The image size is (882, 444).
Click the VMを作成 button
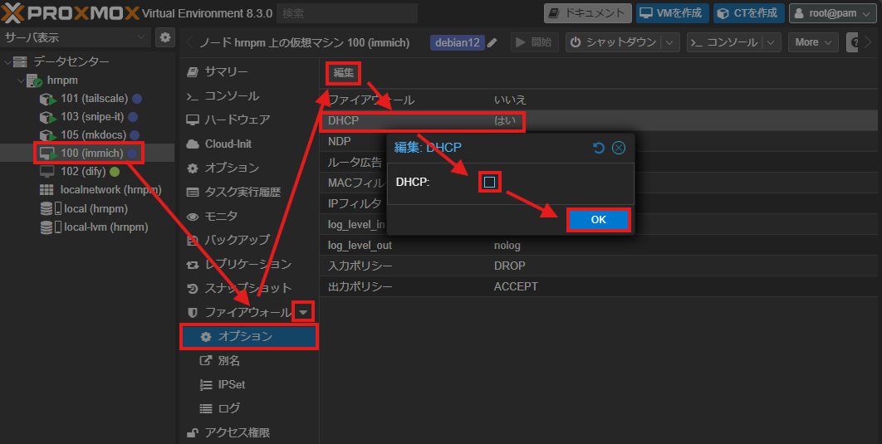click(x=672, y=13)
